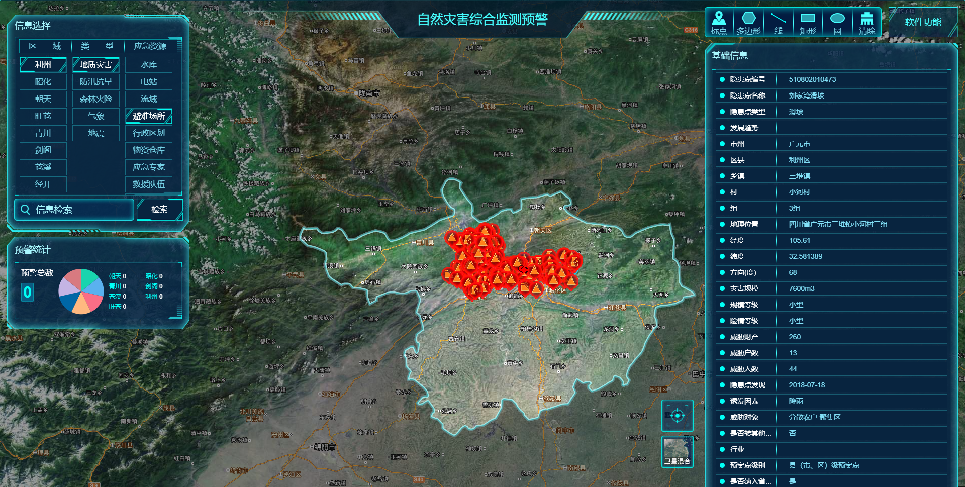Toggle the 避难场所 shelter resource layer
The width and height of the screenshot is (965, 487).
149,116
